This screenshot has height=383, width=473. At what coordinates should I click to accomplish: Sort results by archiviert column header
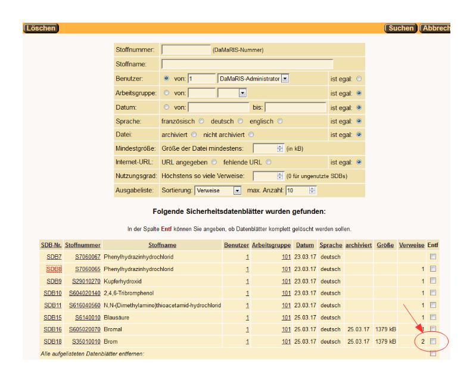coord(359,245)
